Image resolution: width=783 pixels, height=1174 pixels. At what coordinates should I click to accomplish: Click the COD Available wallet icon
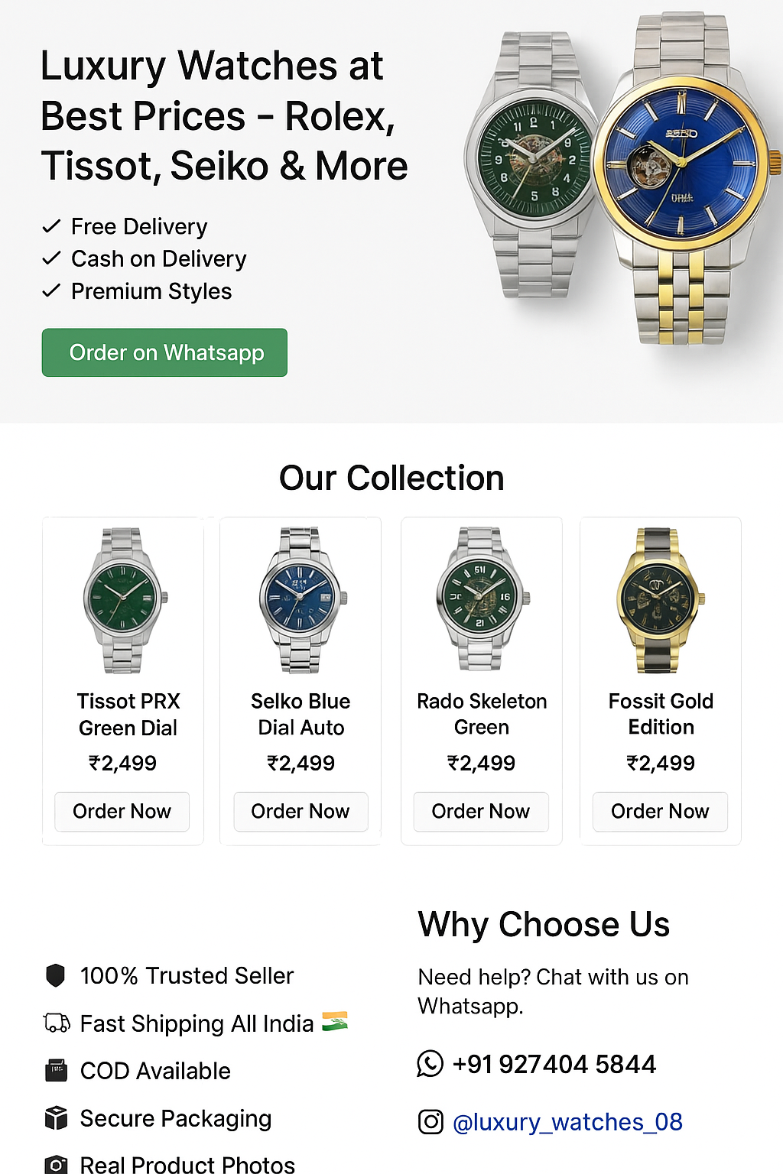pos(56,1070)
